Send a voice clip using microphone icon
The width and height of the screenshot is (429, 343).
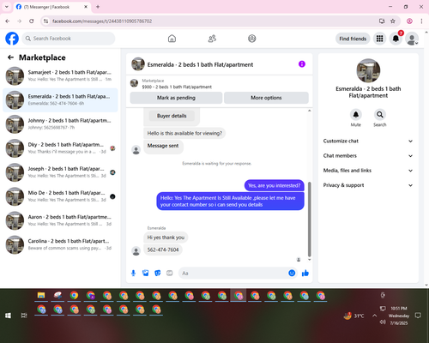pyautogui.click(x=133, y=274)
